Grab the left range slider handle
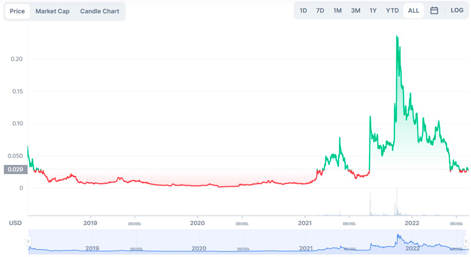The width and height of the screenshot is (471, 257). 27,242
